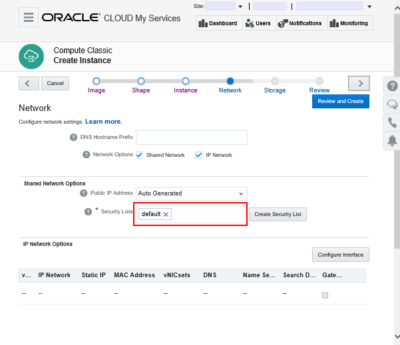Click the IP Network Options heading

(48, 244)
